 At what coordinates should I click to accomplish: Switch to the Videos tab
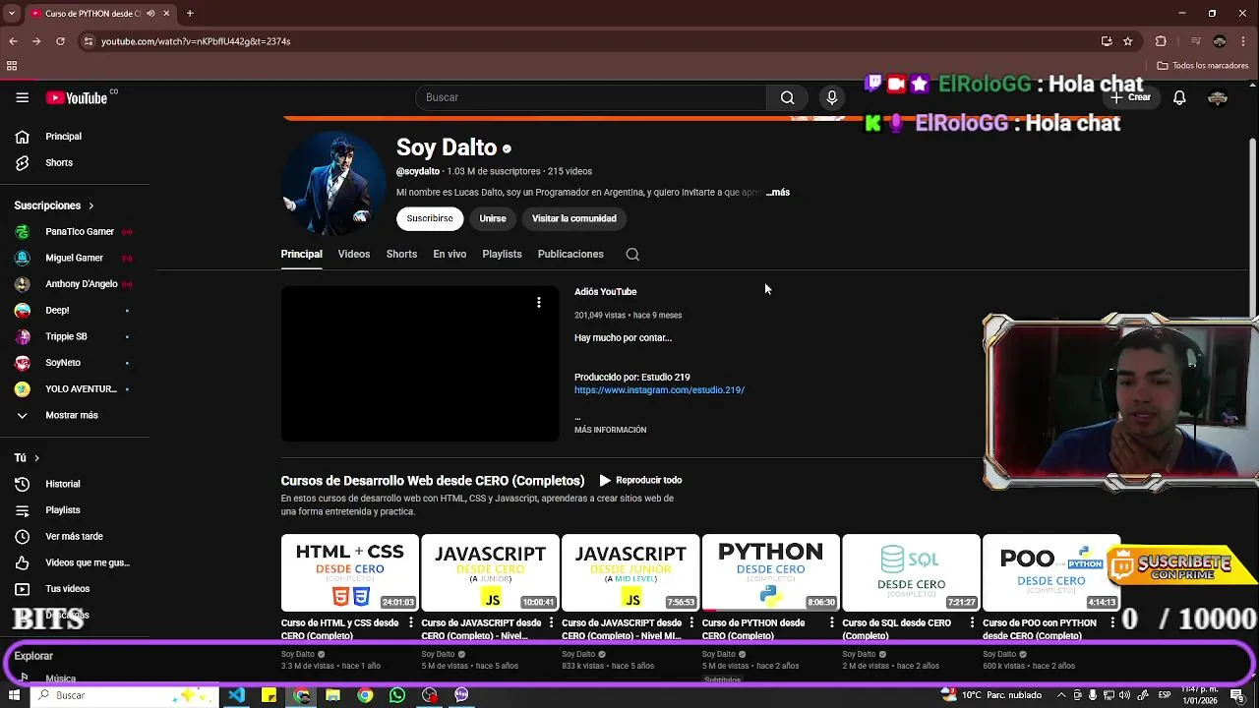click(x=354, y=254)
